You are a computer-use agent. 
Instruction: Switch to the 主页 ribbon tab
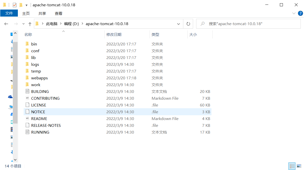coord(26,13)
